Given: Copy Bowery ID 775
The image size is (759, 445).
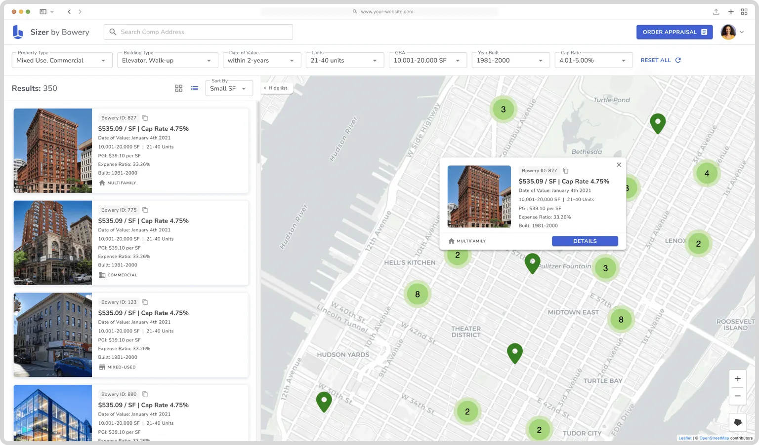Looking at the screenshot, I should (145, 210).
